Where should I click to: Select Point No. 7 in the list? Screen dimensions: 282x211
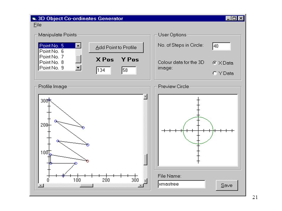tap(57, 57)
